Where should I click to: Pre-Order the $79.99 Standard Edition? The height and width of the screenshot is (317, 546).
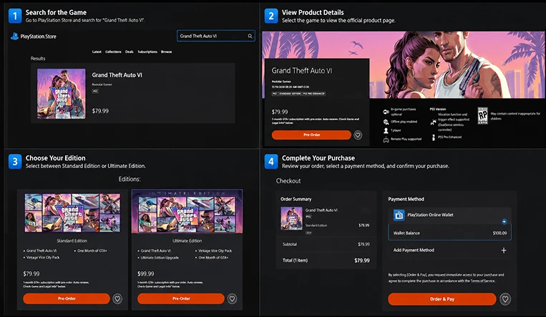click(67, 298)
